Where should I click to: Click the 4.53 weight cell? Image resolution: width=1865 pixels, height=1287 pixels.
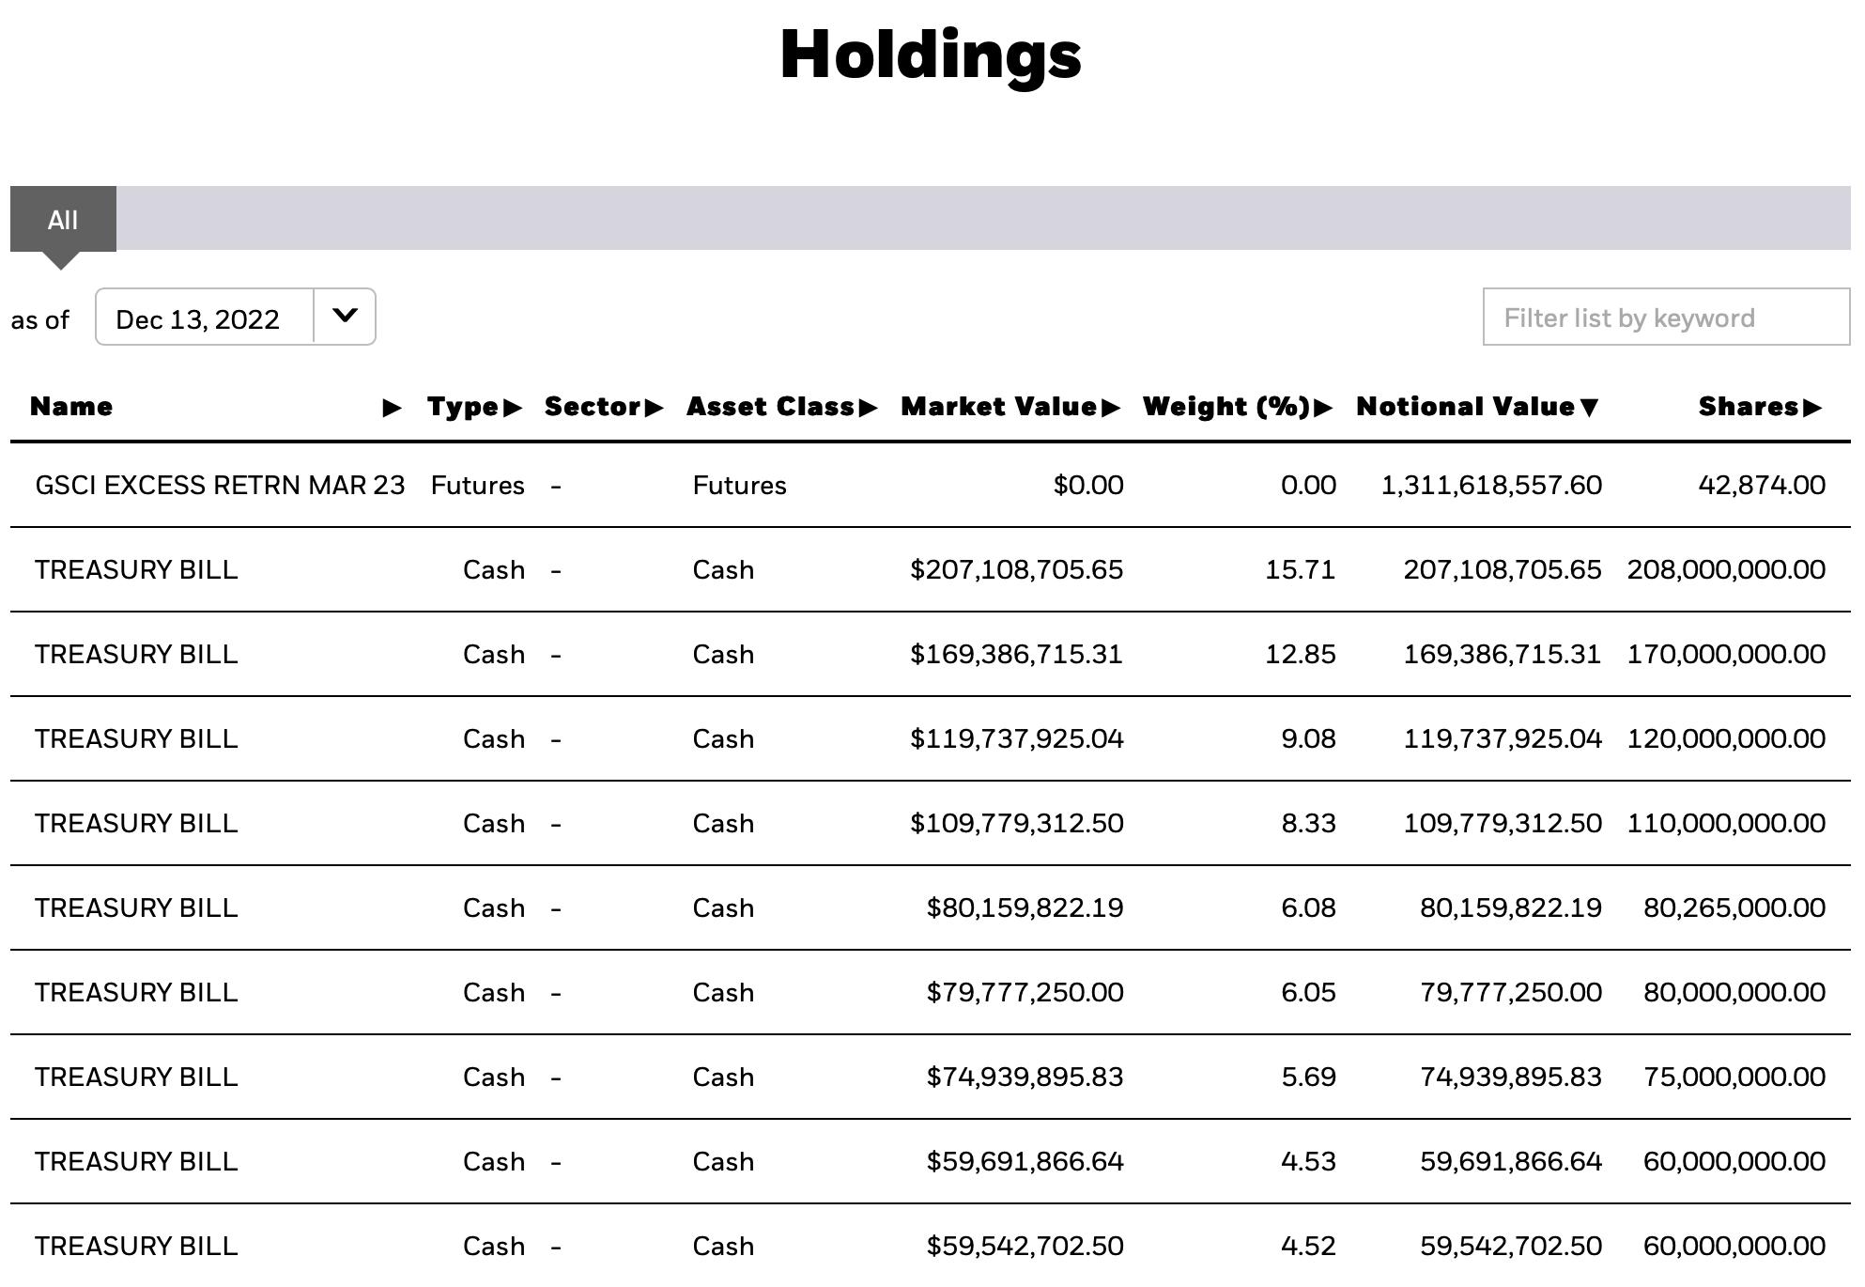tap(1308, 1161)
